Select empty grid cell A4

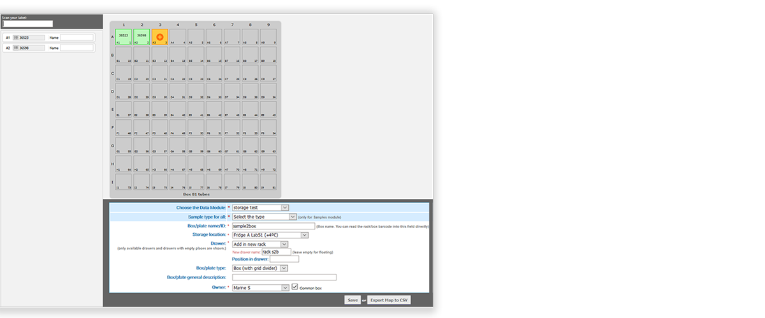pos(178,37)
